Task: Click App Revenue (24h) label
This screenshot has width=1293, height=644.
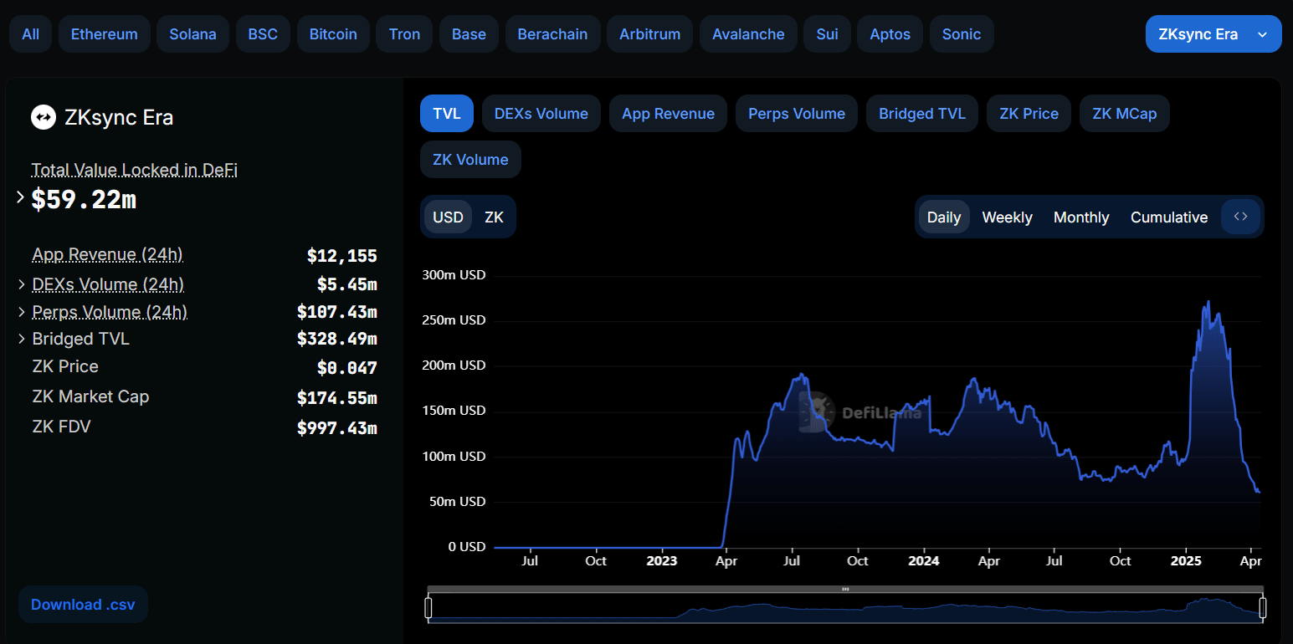Action: click(107, 255)
